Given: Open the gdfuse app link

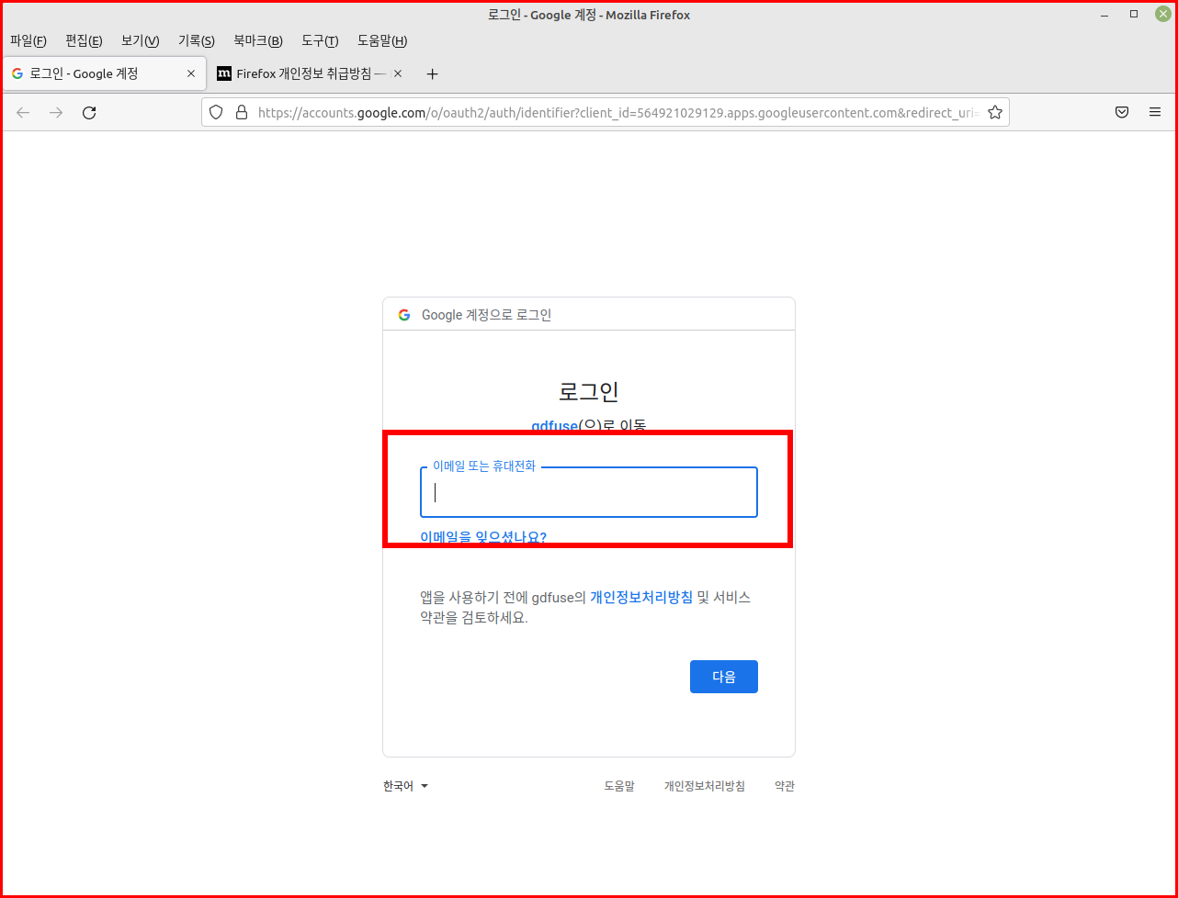Looking at the screenshot, I should pyautogui.click(x=554, y=426).
